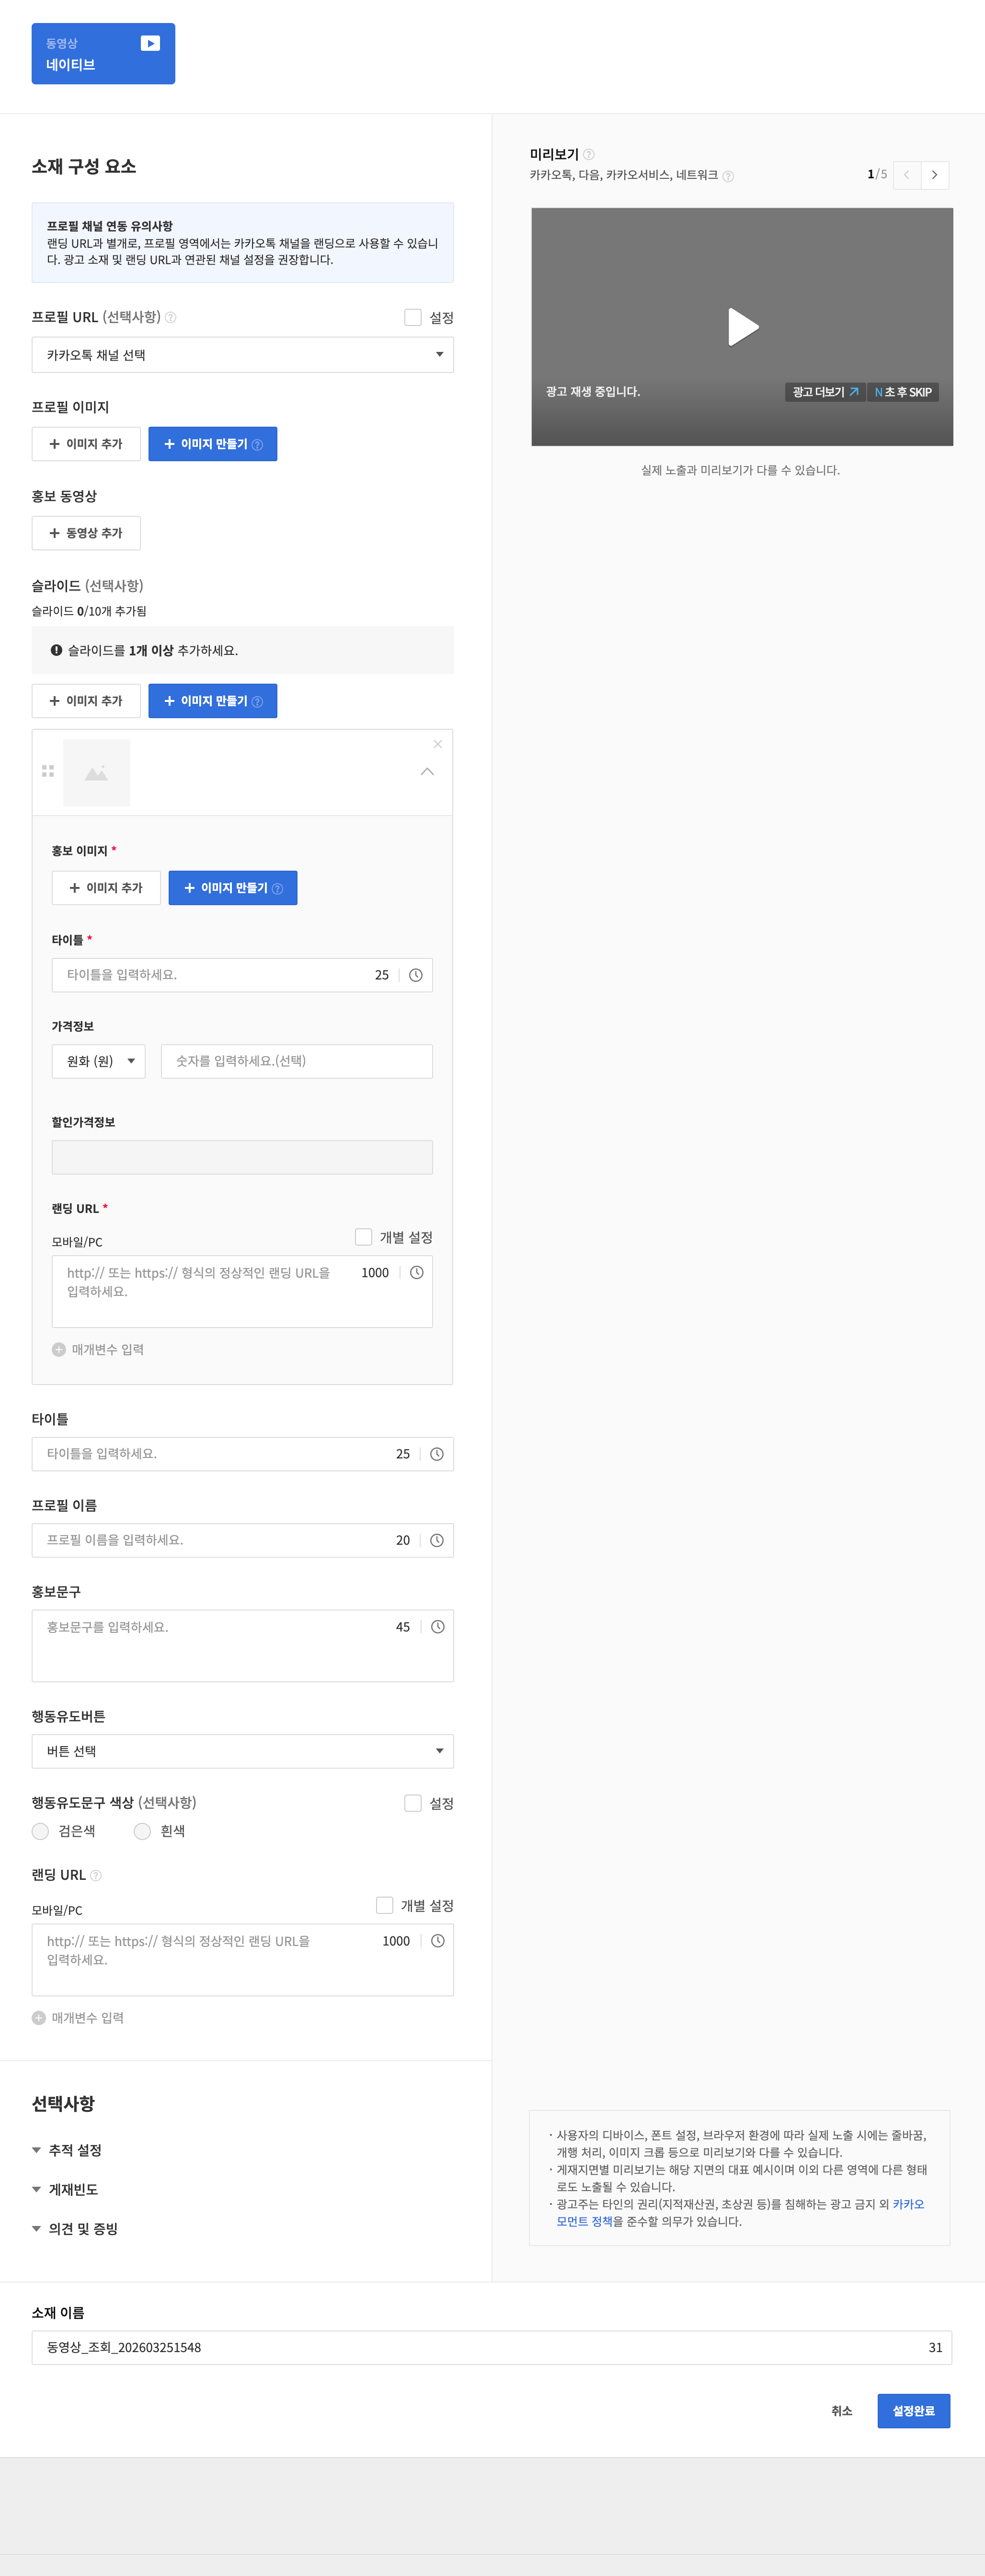Viewport: 985px width, 2576px height.
Task: Collapse the slide card with up chevron
Action: coord(427,772)
